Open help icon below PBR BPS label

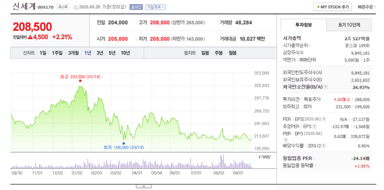[286, 140]
